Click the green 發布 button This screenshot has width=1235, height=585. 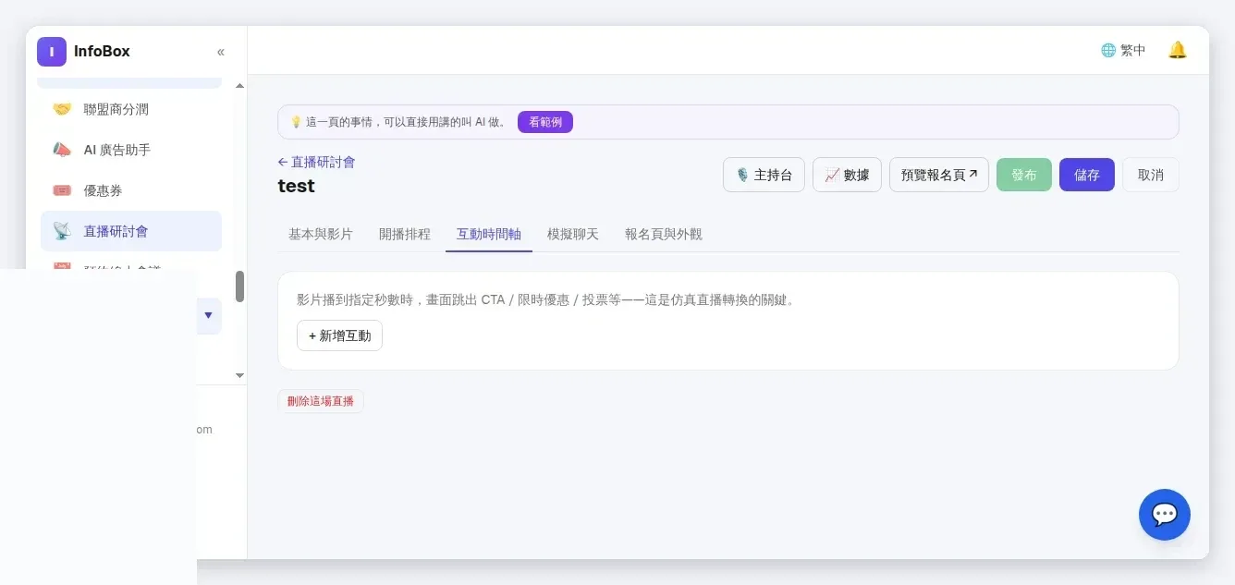[x=1024, y=175]
